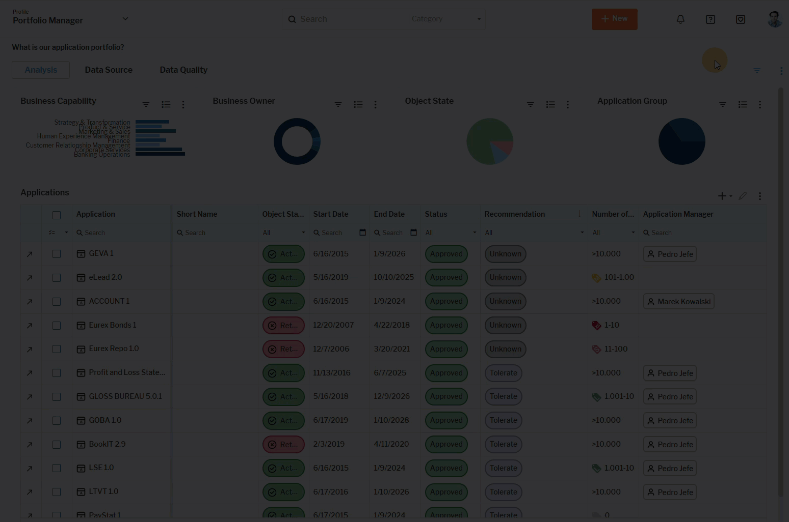The width and height of the screenshot is (789, 522).
Task: Tick the select-all checkbox in table header
Action: [x=57, y=215]
